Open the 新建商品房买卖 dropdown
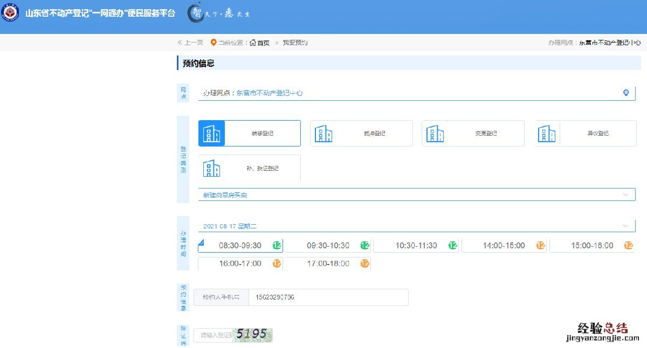 click(x=416, y=194)
